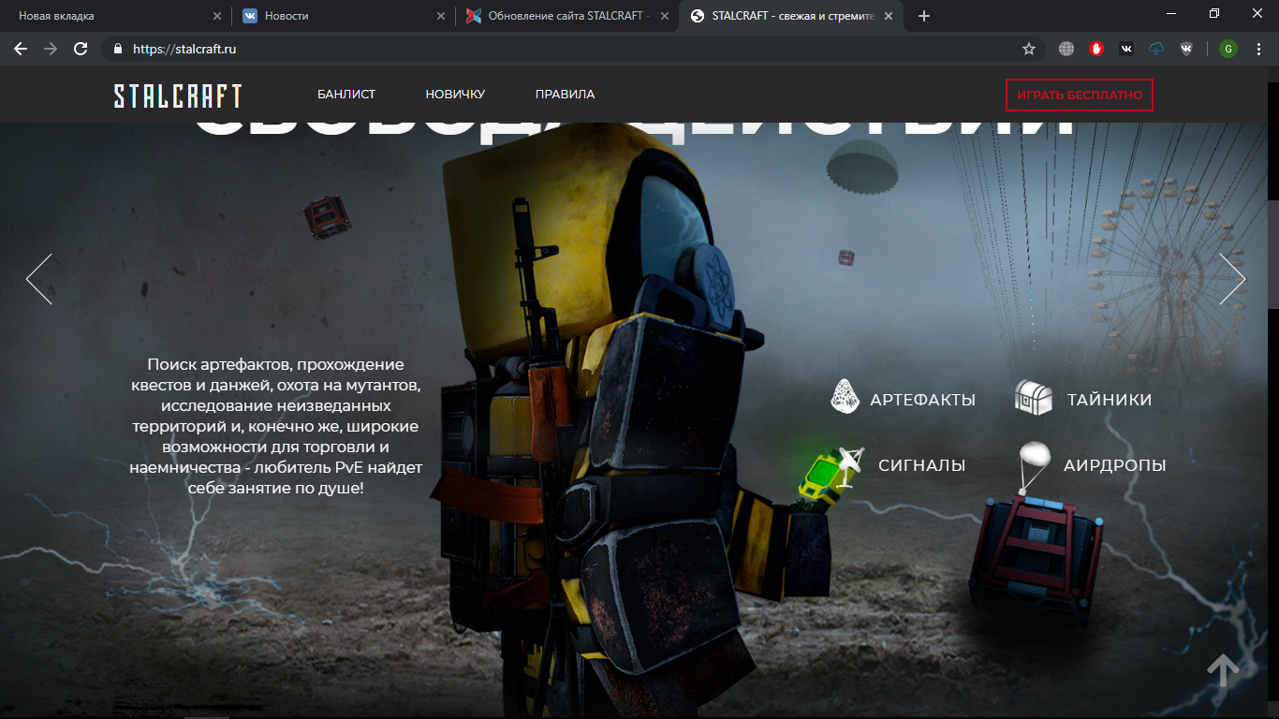Click the СИГНАЛЫ label
The image size is (1279, 719).
click(x=921, y=465)
